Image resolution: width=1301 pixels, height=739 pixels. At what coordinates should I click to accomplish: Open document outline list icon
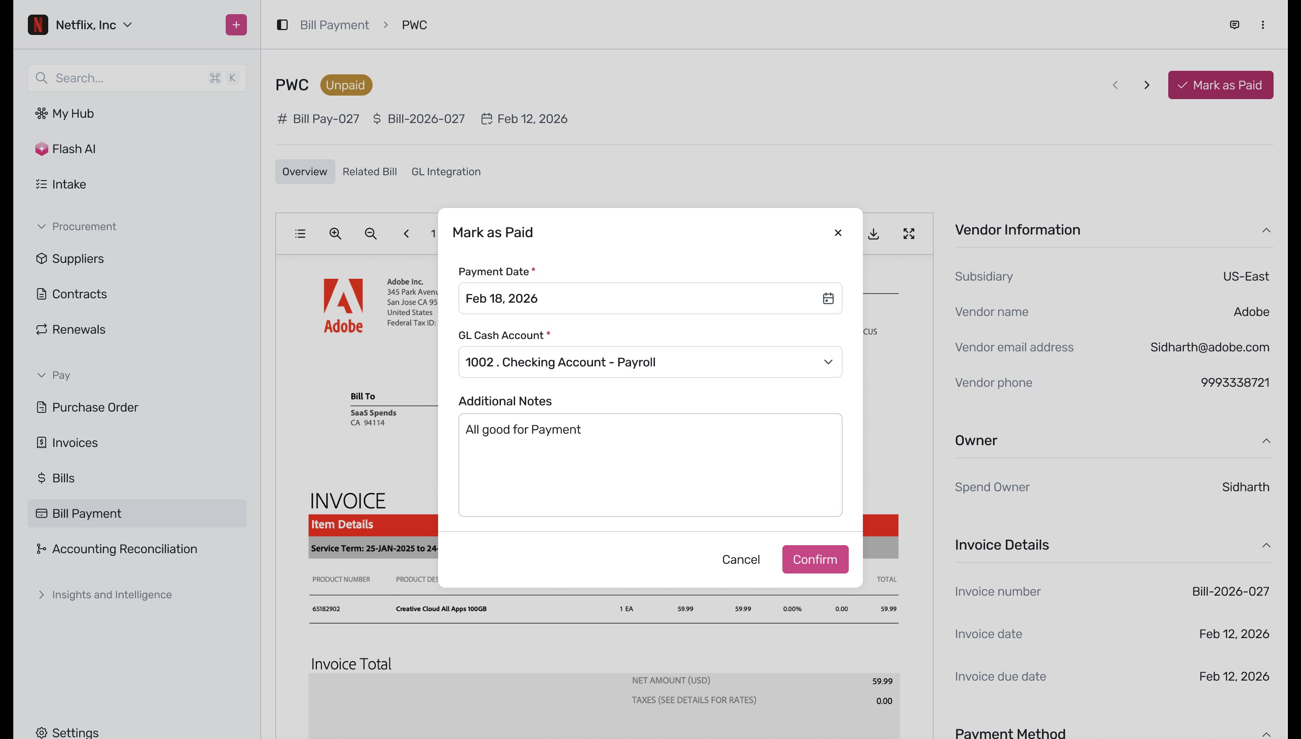coord(300,234)
